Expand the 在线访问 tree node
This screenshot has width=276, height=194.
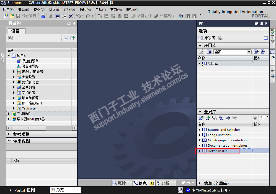click(x=9, y=114)
